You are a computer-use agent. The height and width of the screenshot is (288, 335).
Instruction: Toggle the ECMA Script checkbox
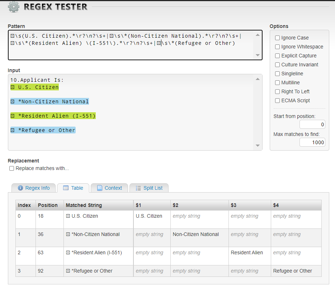277,101
